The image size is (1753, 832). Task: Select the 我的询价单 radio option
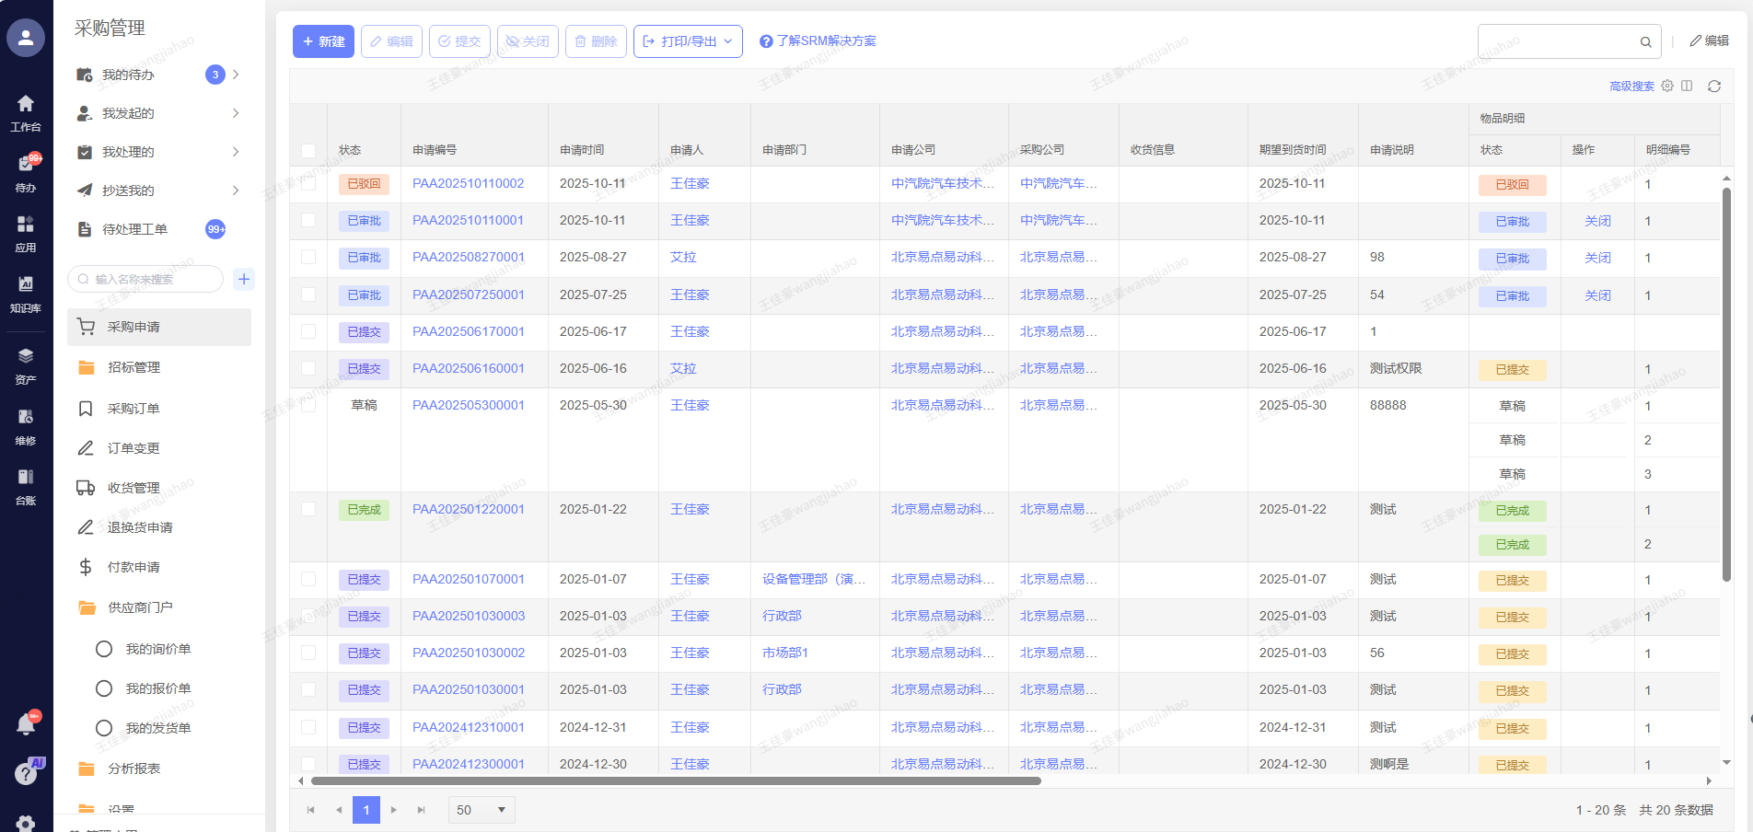104,649
